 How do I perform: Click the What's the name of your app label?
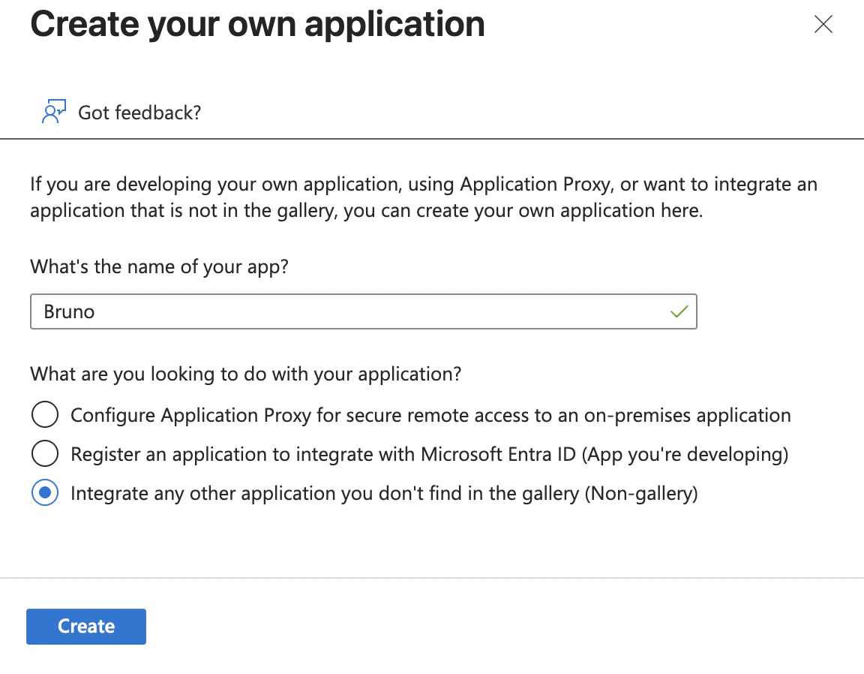[x=159, y=266]
